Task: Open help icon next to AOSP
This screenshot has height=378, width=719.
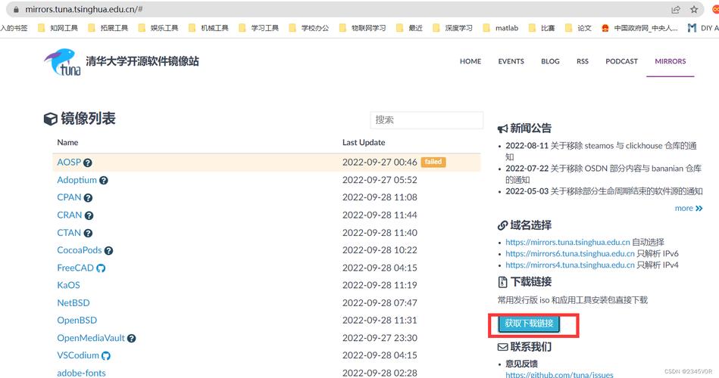Action: click(88, 163)
